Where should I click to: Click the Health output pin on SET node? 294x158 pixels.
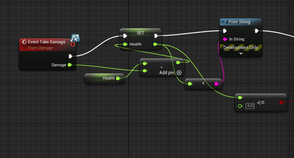(155, 44)
